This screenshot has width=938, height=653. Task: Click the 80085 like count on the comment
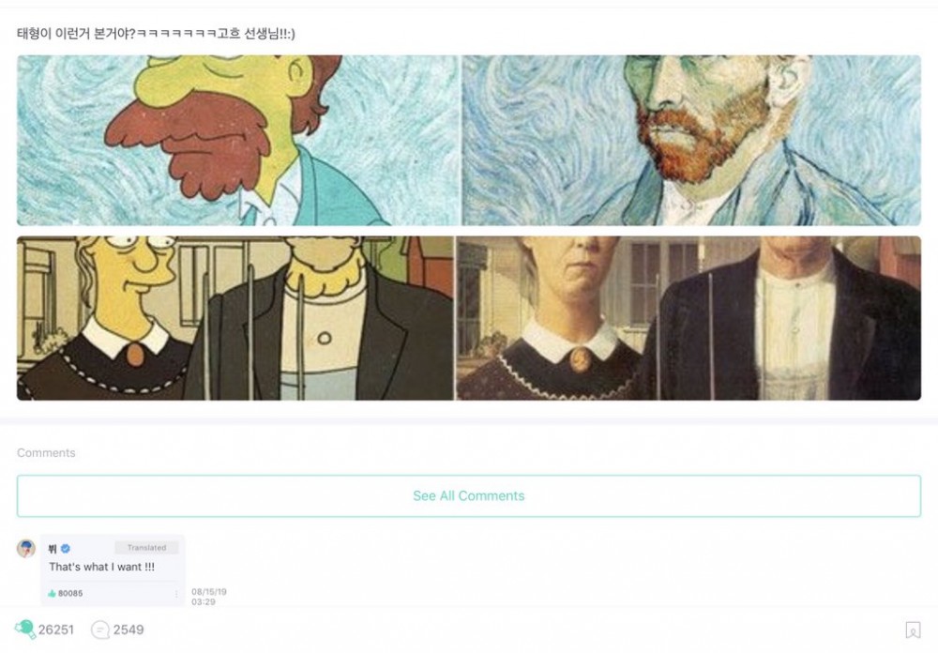click(70, 593)
